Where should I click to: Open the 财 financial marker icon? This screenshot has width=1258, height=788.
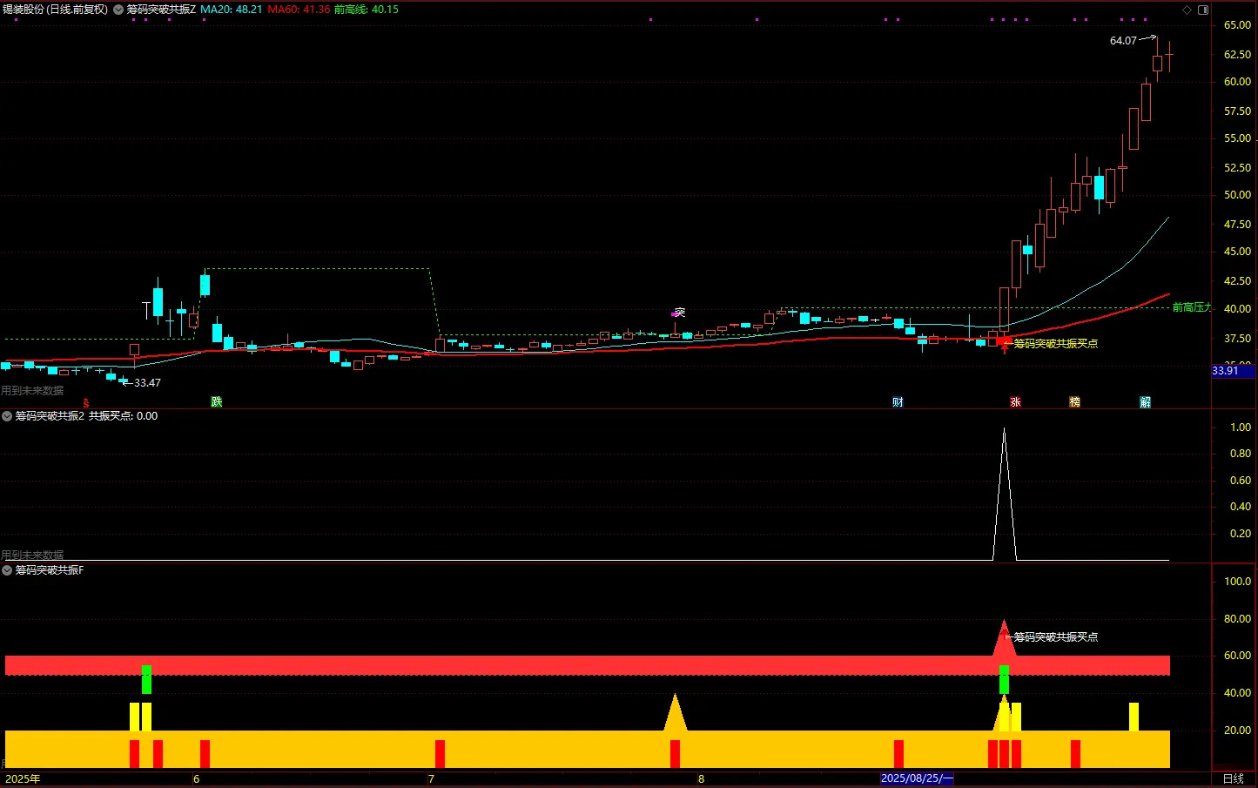click(x=898, y=401)
